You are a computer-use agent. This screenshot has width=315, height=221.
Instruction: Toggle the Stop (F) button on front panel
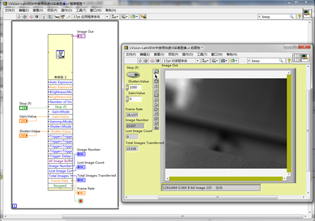(x=133, y=75)
